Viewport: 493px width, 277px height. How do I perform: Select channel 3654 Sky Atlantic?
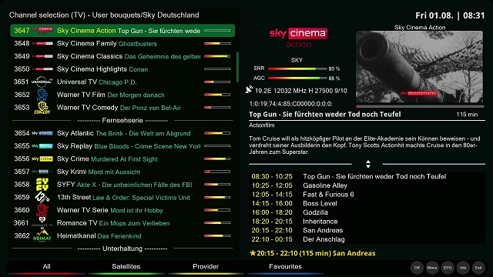tap(122, 133)
